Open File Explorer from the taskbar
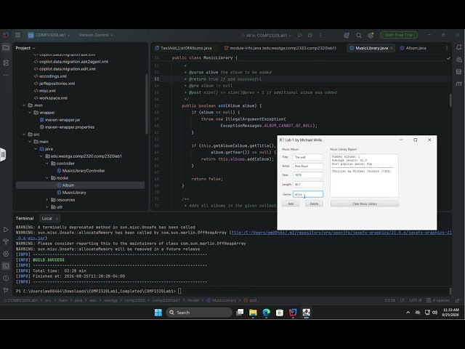Image resolution: width=465 pixels, height=349 pixels. click(253, 313)
